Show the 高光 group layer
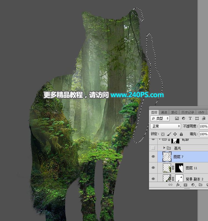The width and height of the screenshot is (208, 221). (153, 148)
